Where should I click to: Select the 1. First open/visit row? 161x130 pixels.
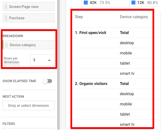coord(112,33)
